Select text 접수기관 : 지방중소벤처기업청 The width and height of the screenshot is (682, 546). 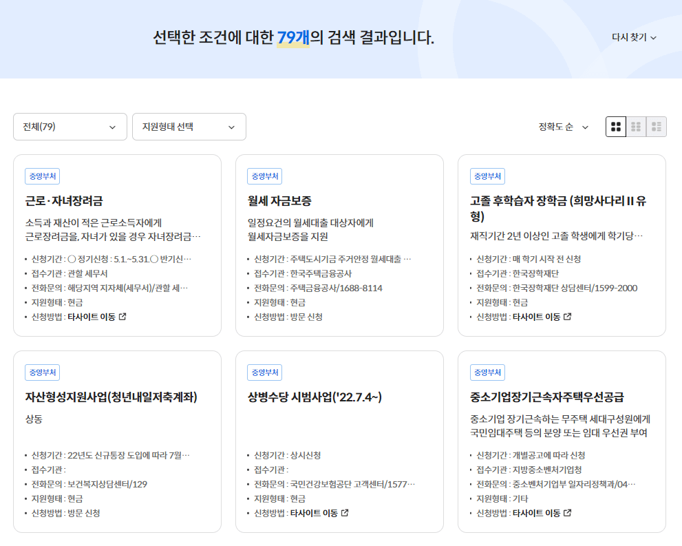(x=529, y=470)
